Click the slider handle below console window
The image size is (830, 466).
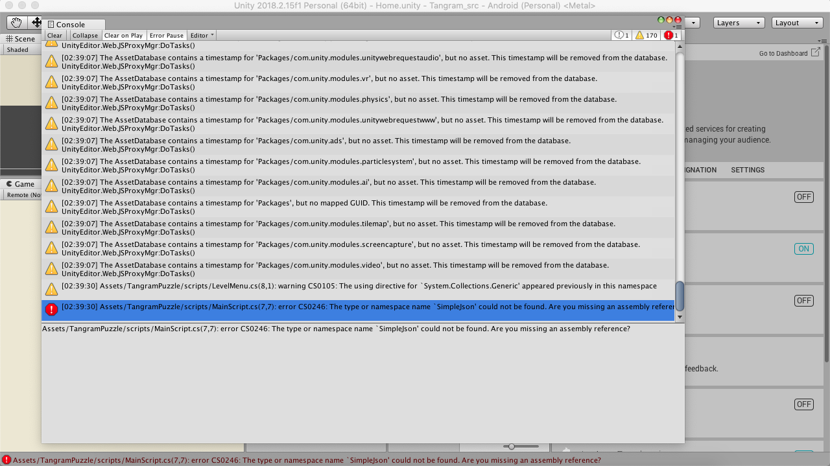pyautogui.click(x=512, y=447)
